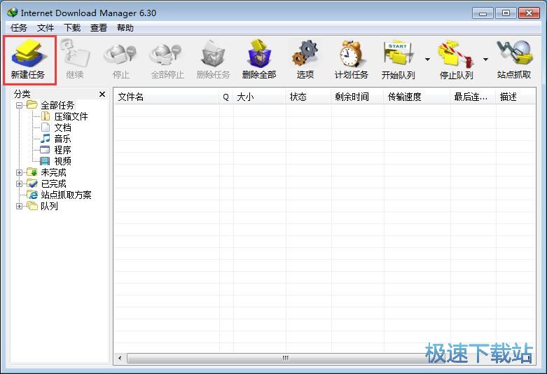The image size is (547, 374).
Task: Expand the 未完成 tree node
Action: click(x=19, y=172)
